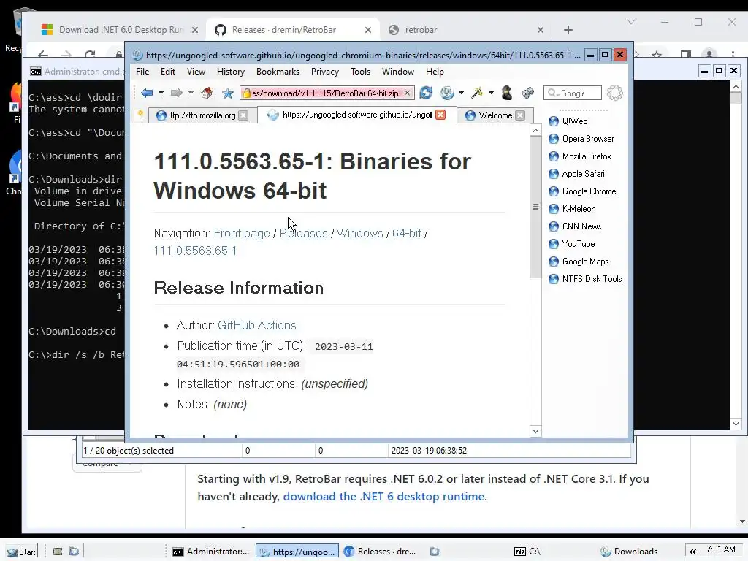Viewport: 748px width, 561px height.
Task: Click download the .NET 6 desktop runtime link
Action: 385,497
